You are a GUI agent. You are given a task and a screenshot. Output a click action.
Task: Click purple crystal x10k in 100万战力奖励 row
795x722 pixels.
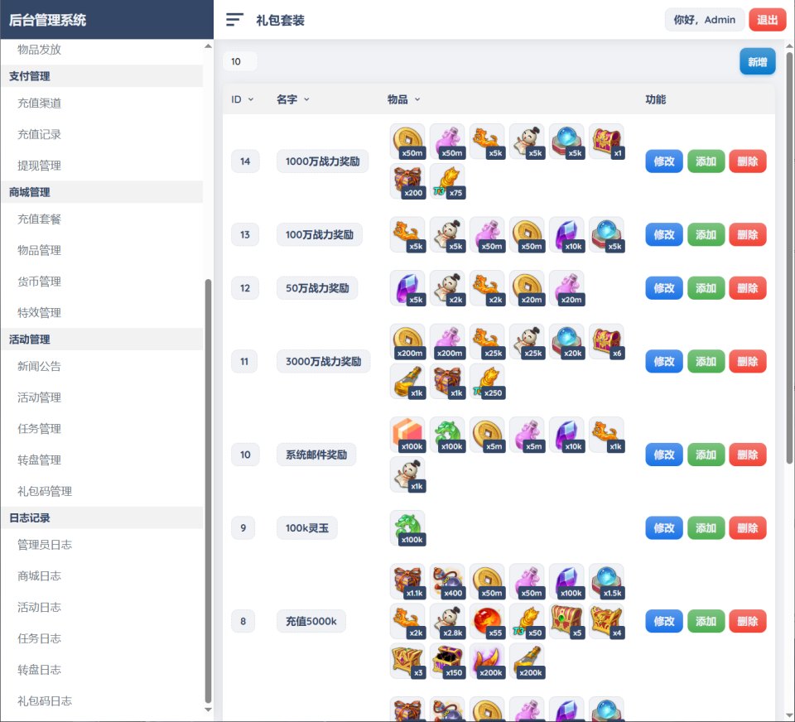(566, 235)
